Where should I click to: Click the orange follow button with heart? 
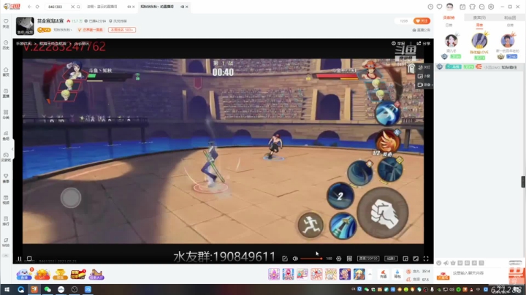[x=422, y=20]
